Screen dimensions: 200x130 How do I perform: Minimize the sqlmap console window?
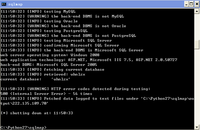tap(186, 4)
